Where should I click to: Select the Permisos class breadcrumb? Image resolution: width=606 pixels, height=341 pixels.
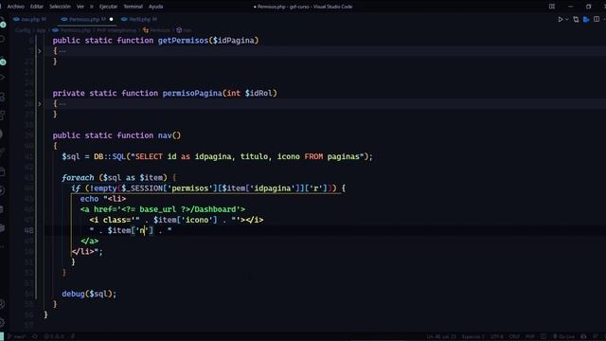pos(156,30)
